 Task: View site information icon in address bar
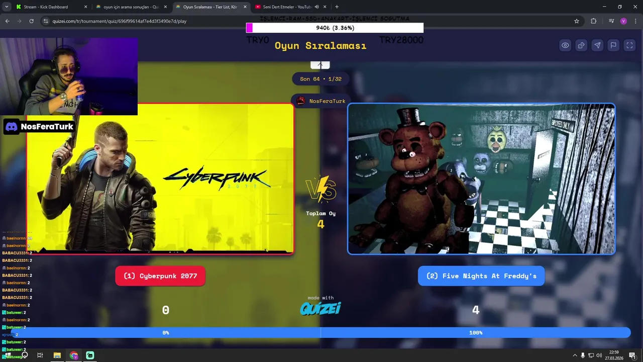pos(46,21)
